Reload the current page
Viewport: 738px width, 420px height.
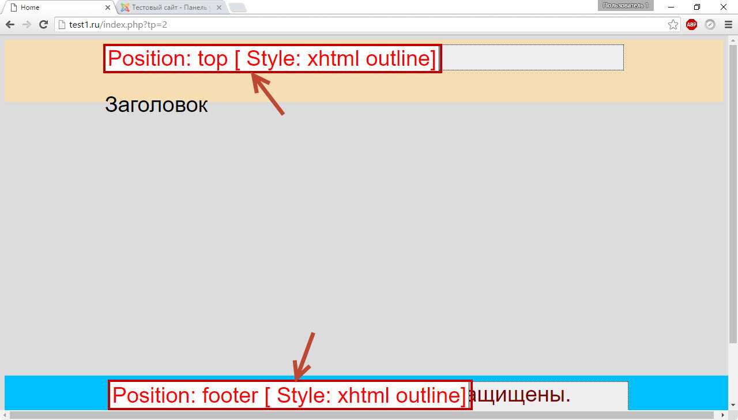click(43, 25)
